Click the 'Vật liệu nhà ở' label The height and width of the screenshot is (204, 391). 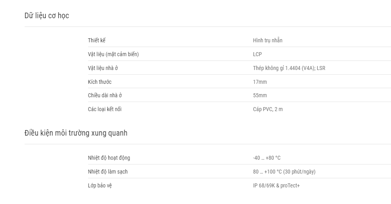point(103,68)
